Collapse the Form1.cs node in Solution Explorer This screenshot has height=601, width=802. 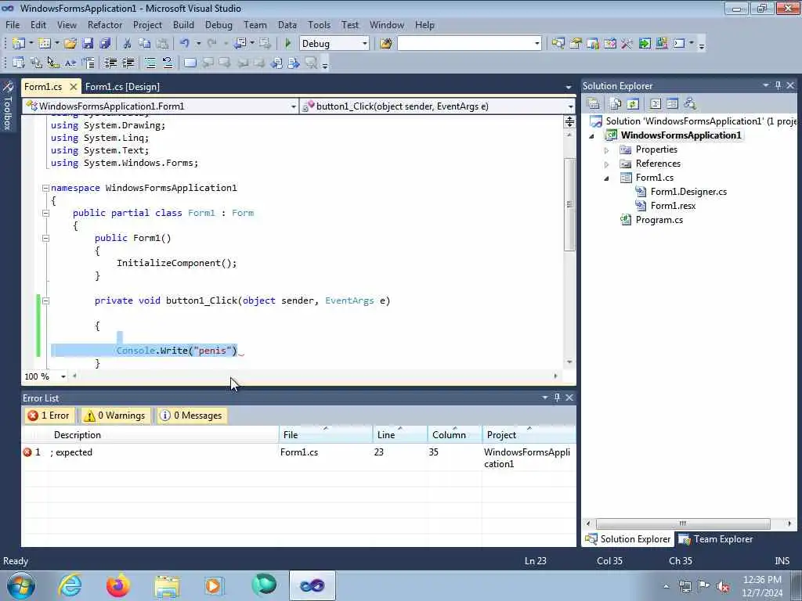(x=607, y=178)
